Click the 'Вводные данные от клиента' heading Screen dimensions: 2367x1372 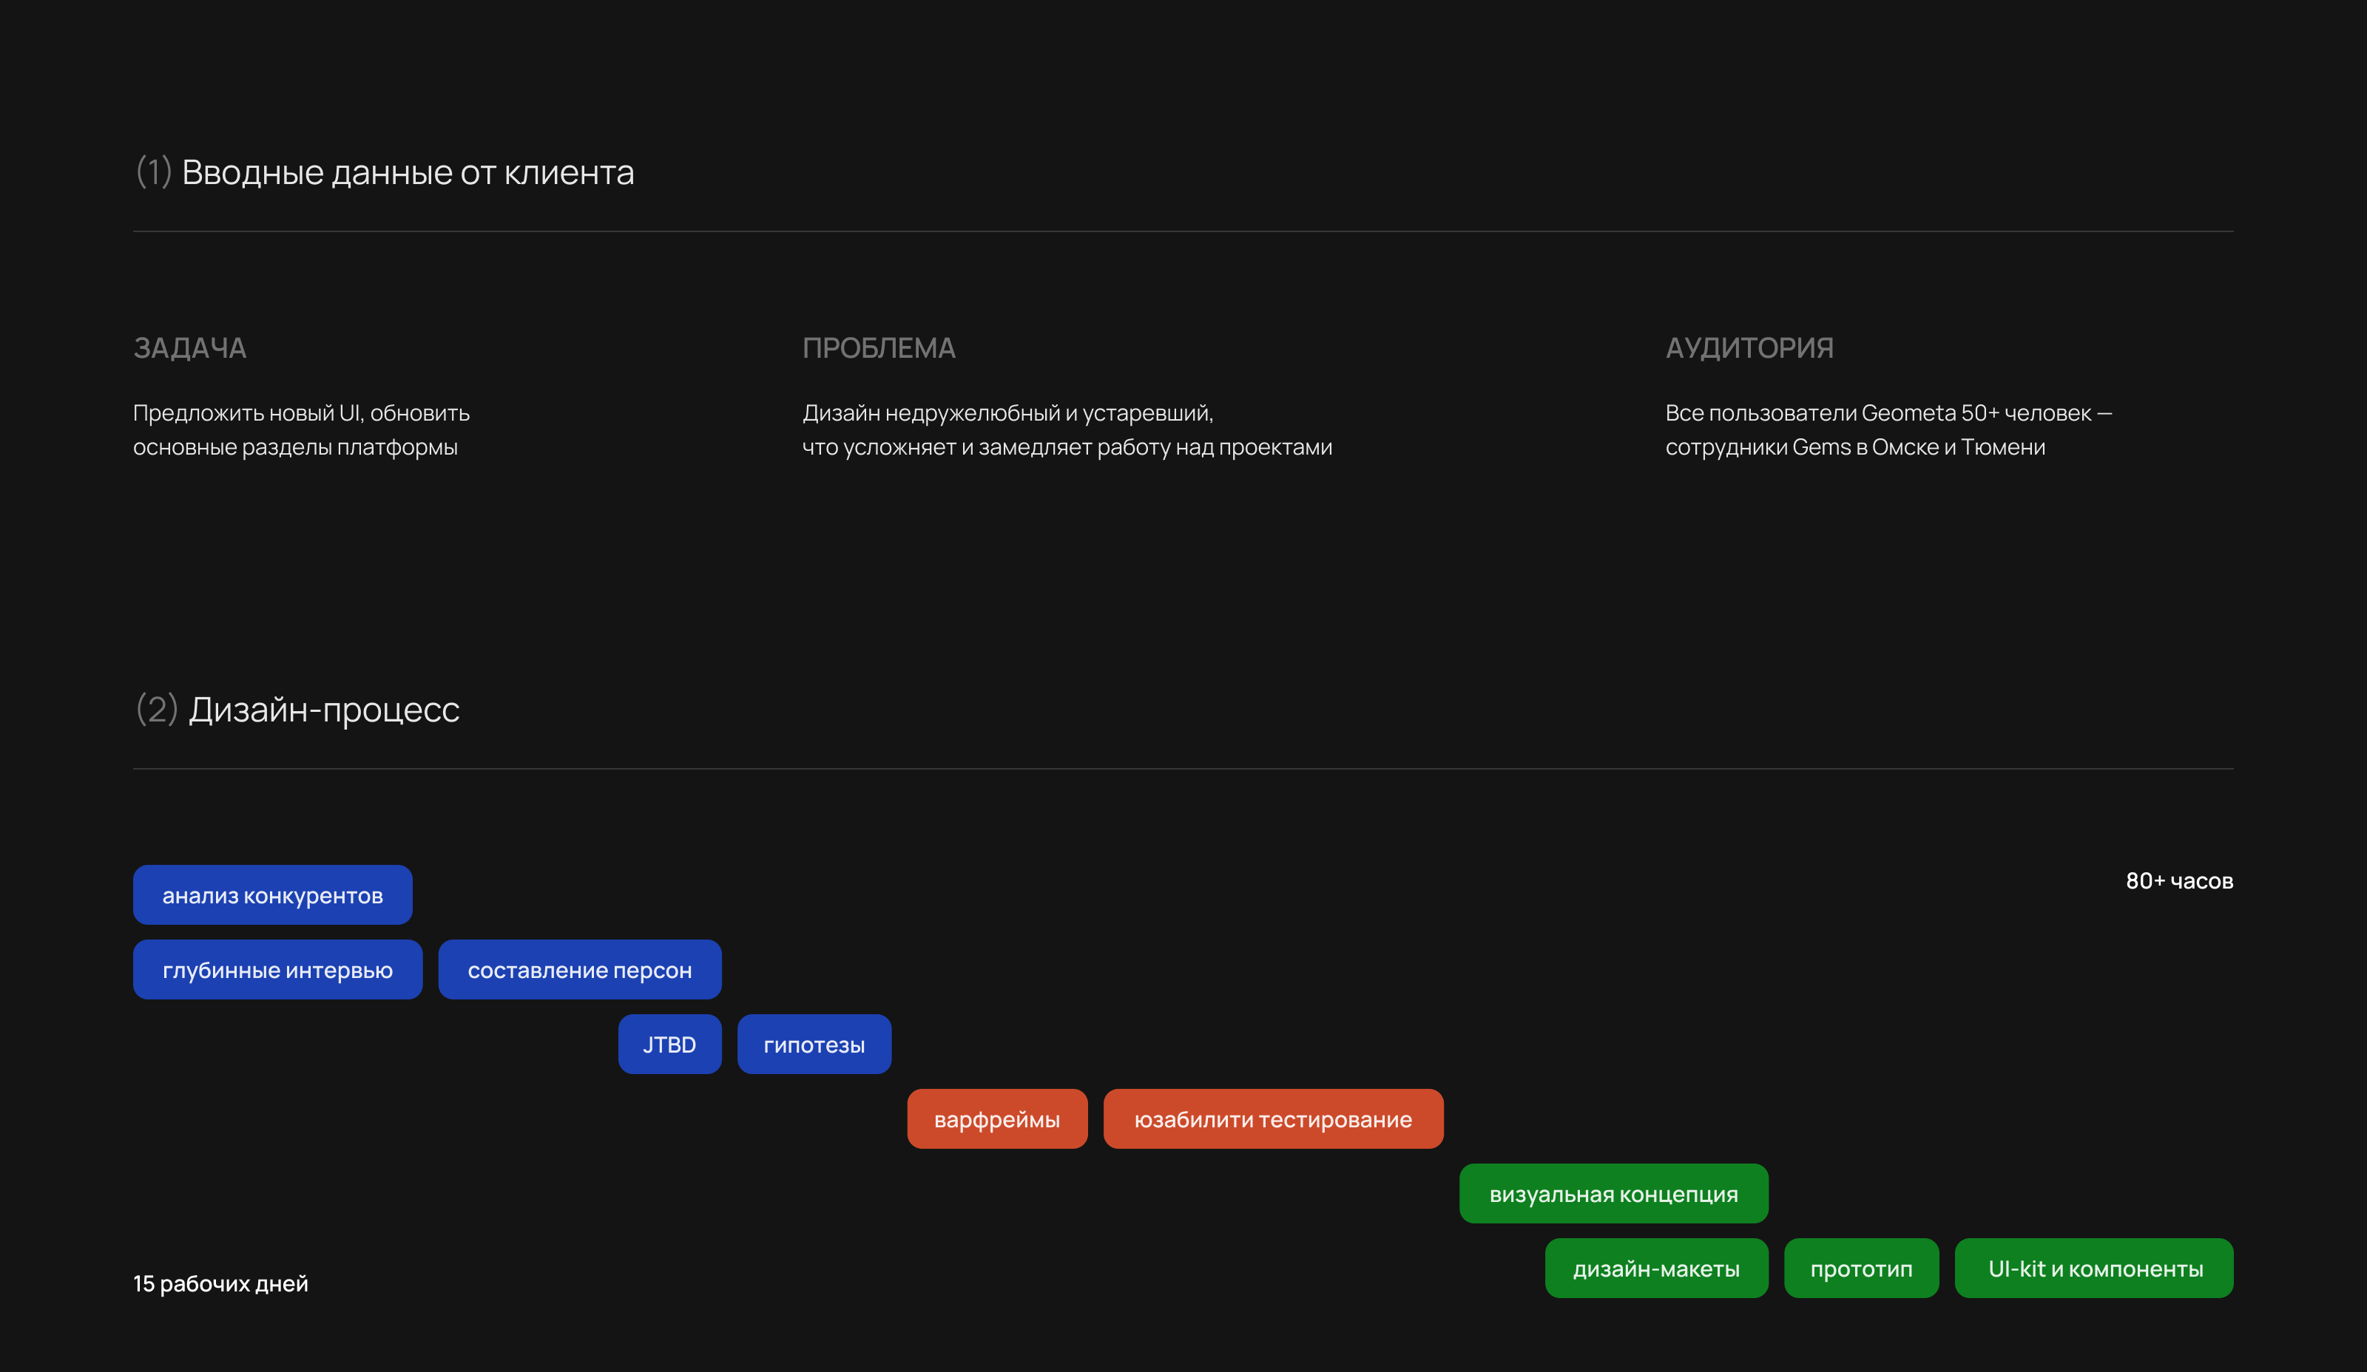pos(407,173)
